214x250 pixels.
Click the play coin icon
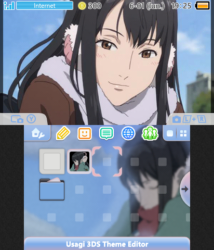tap(82, 6)
